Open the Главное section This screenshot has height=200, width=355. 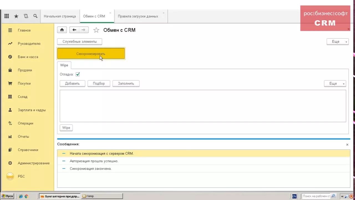(24, 30)
